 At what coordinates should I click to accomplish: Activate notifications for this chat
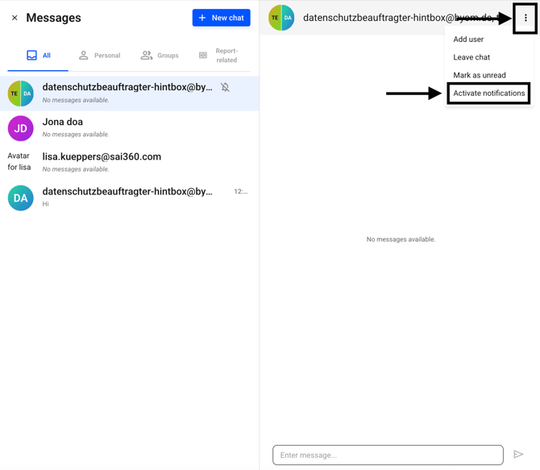[488, 94]
